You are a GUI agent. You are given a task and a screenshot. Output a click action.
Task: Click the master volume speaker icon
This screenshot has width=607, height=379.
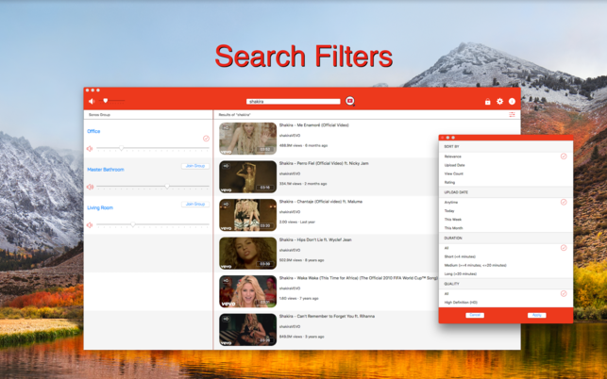tap(92, 101)
